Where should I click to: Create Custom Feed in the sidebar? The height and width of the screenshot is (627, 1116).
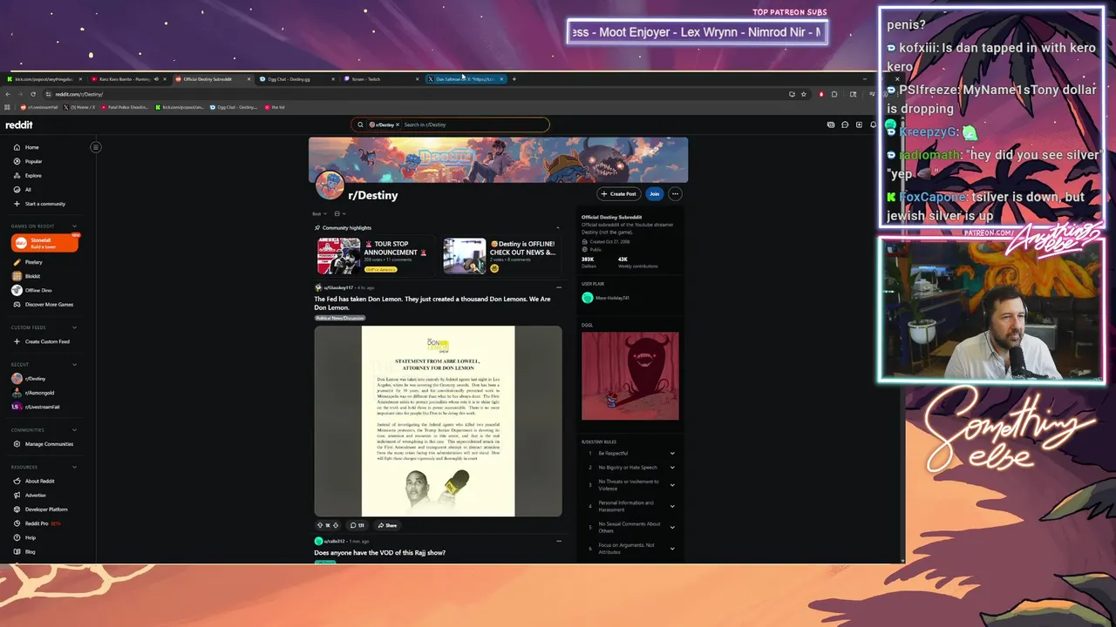pos(47,341)
